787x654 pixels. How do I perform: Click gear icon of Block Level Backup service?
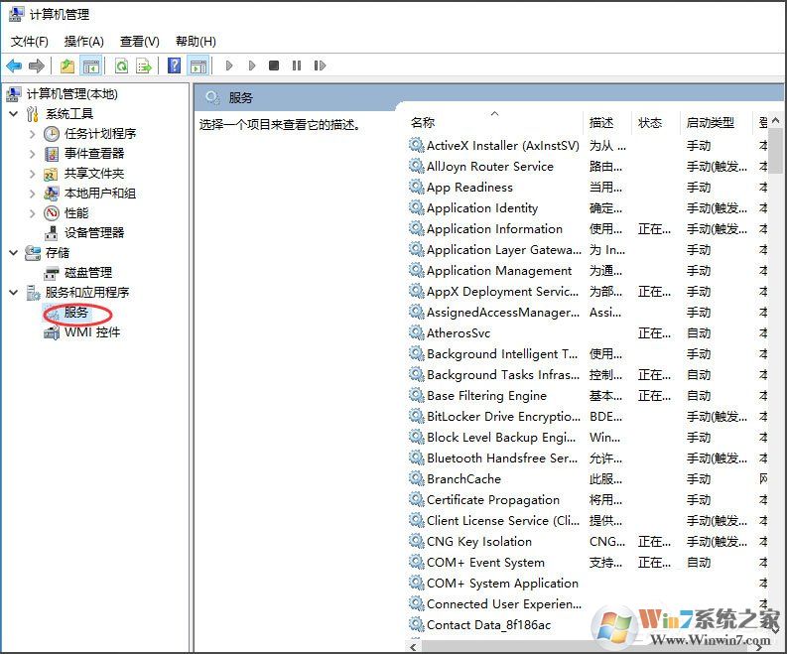pos(416,437)
